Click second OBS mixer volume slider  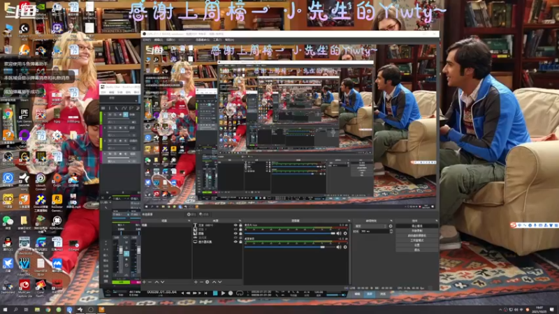[289, 247]
